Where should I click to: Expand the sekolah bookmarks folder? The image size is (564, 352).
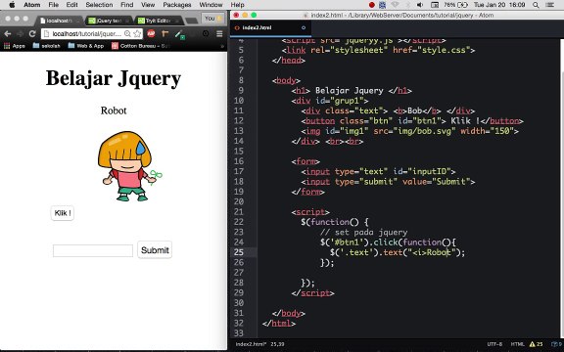coord(46,46)
